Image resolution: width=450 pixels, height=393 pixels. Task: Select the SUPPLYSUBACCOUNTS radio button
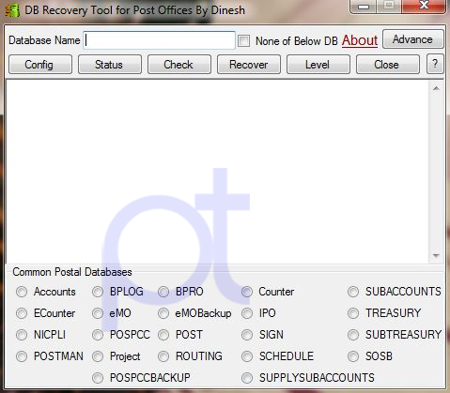coord(247,378)
